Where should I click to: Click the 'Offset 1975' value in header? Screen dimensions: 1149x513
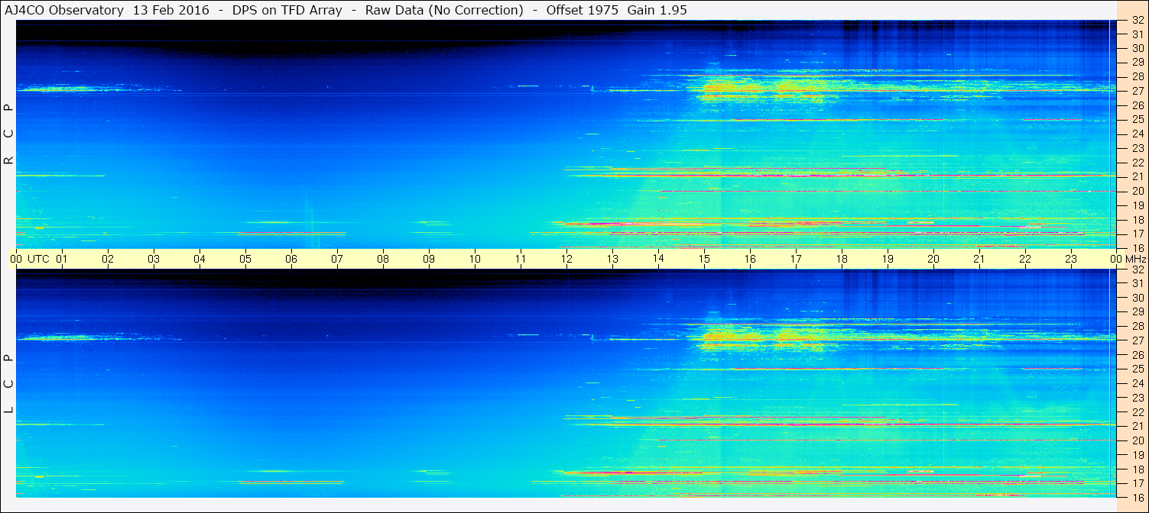point(583,10)
